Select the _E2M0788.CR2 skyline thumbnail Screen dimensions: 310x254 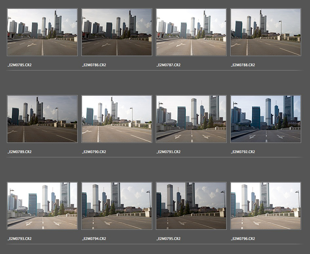click(266, 32)
